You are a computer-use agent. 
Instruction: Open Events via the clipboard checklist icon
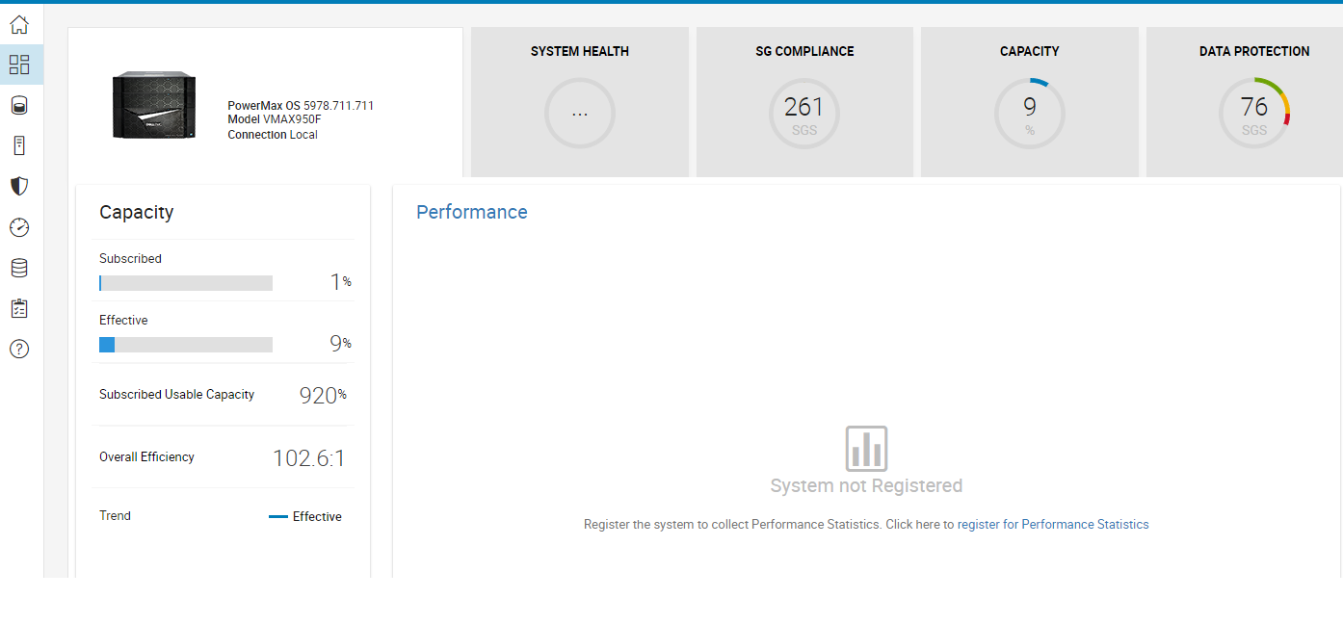coord(19,308)
